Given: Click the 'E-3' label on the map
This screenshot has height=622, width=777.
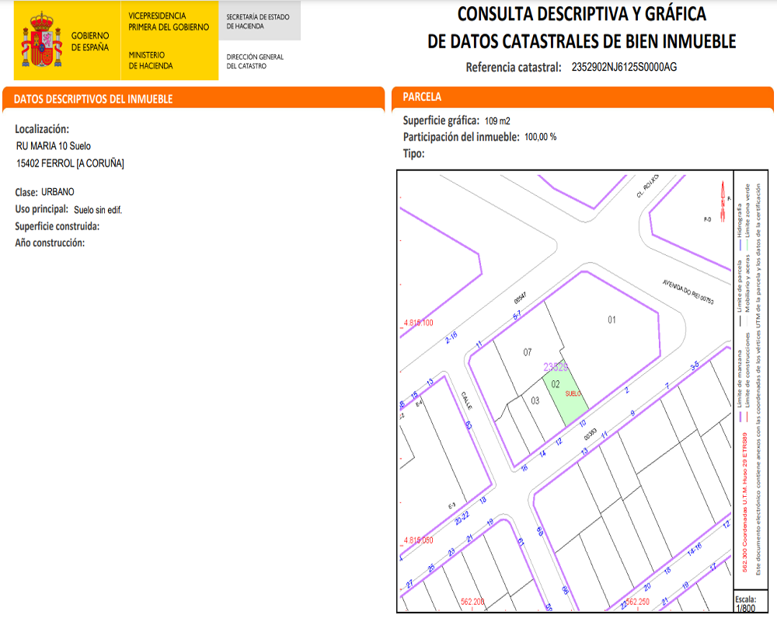Looking at the screenshot, I should [x=452, y=506].
